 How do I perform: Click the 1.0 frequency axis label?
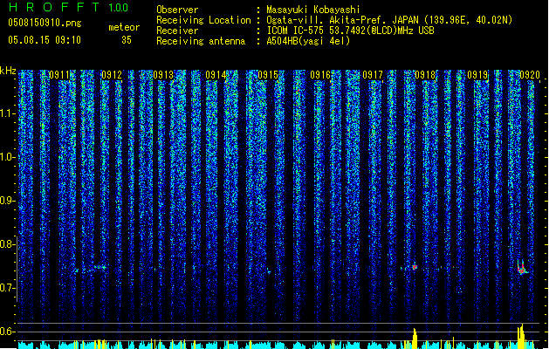coord(8,157)
